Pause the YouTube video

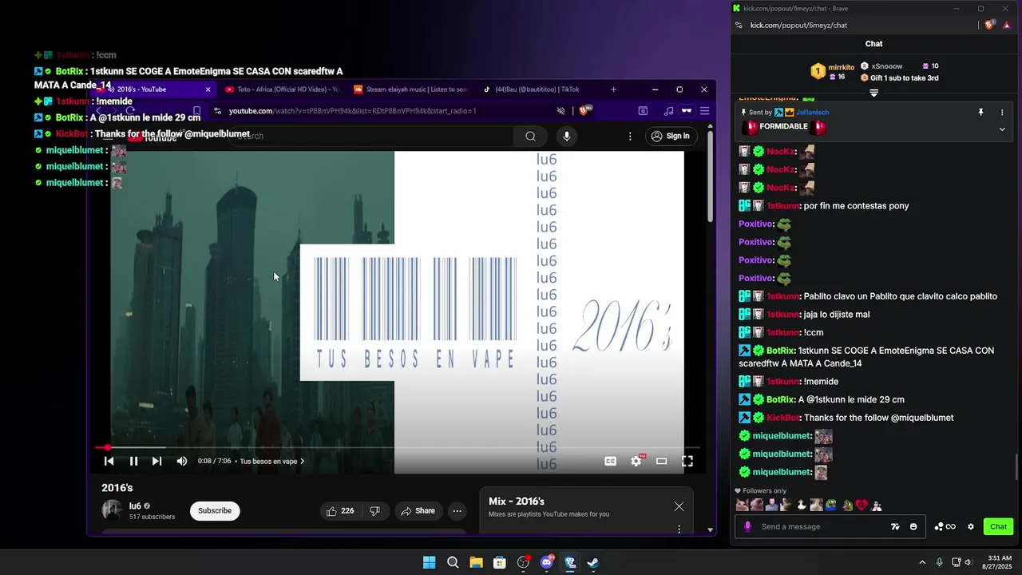(133, 461)
